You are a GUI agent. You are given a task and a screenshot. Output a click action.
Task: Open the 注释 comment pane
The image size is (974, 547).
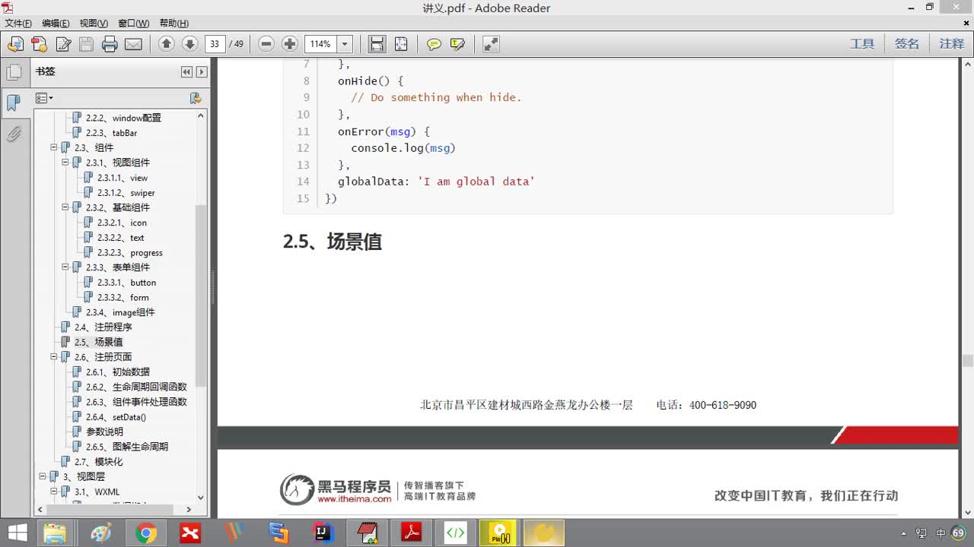tap(952, 44)
